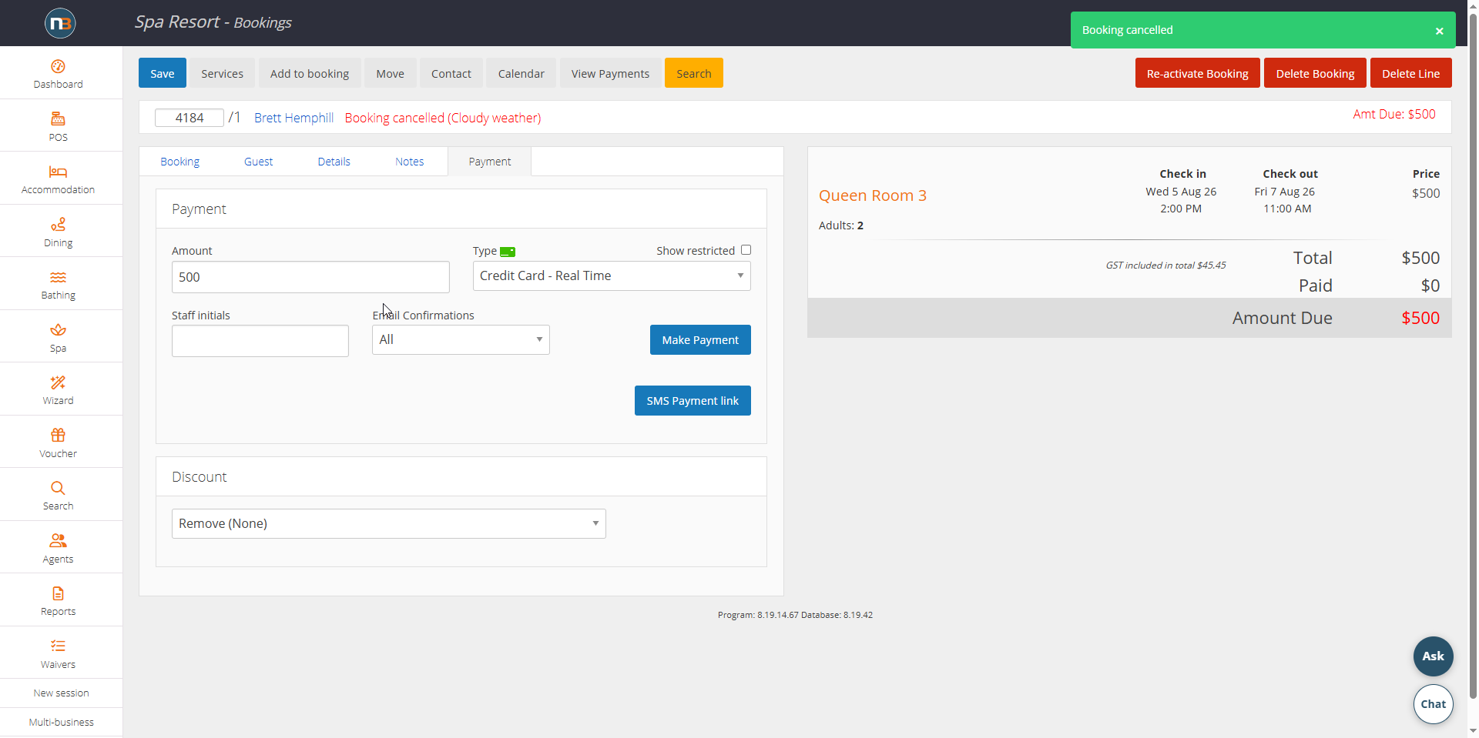The height and width of the screenshot is (738, 1479).
Task: Open the Queen Room 3 link
Action: pyautogui.click(x=873, y=195)
